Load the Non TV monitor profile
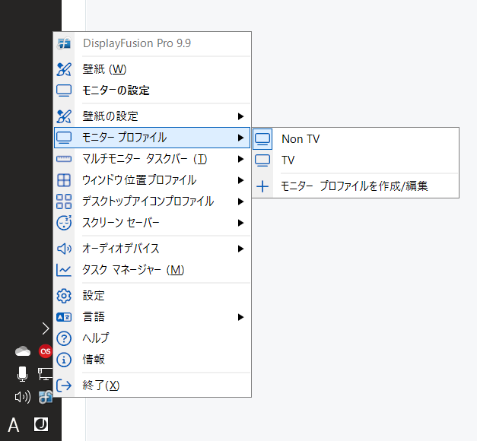This screenshot has width=477, height=441. pos(355,139)
